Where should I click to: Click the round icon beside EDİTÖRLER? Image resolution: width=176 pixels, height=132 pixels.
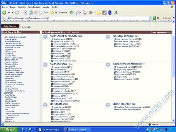click(x=45, y=105)
